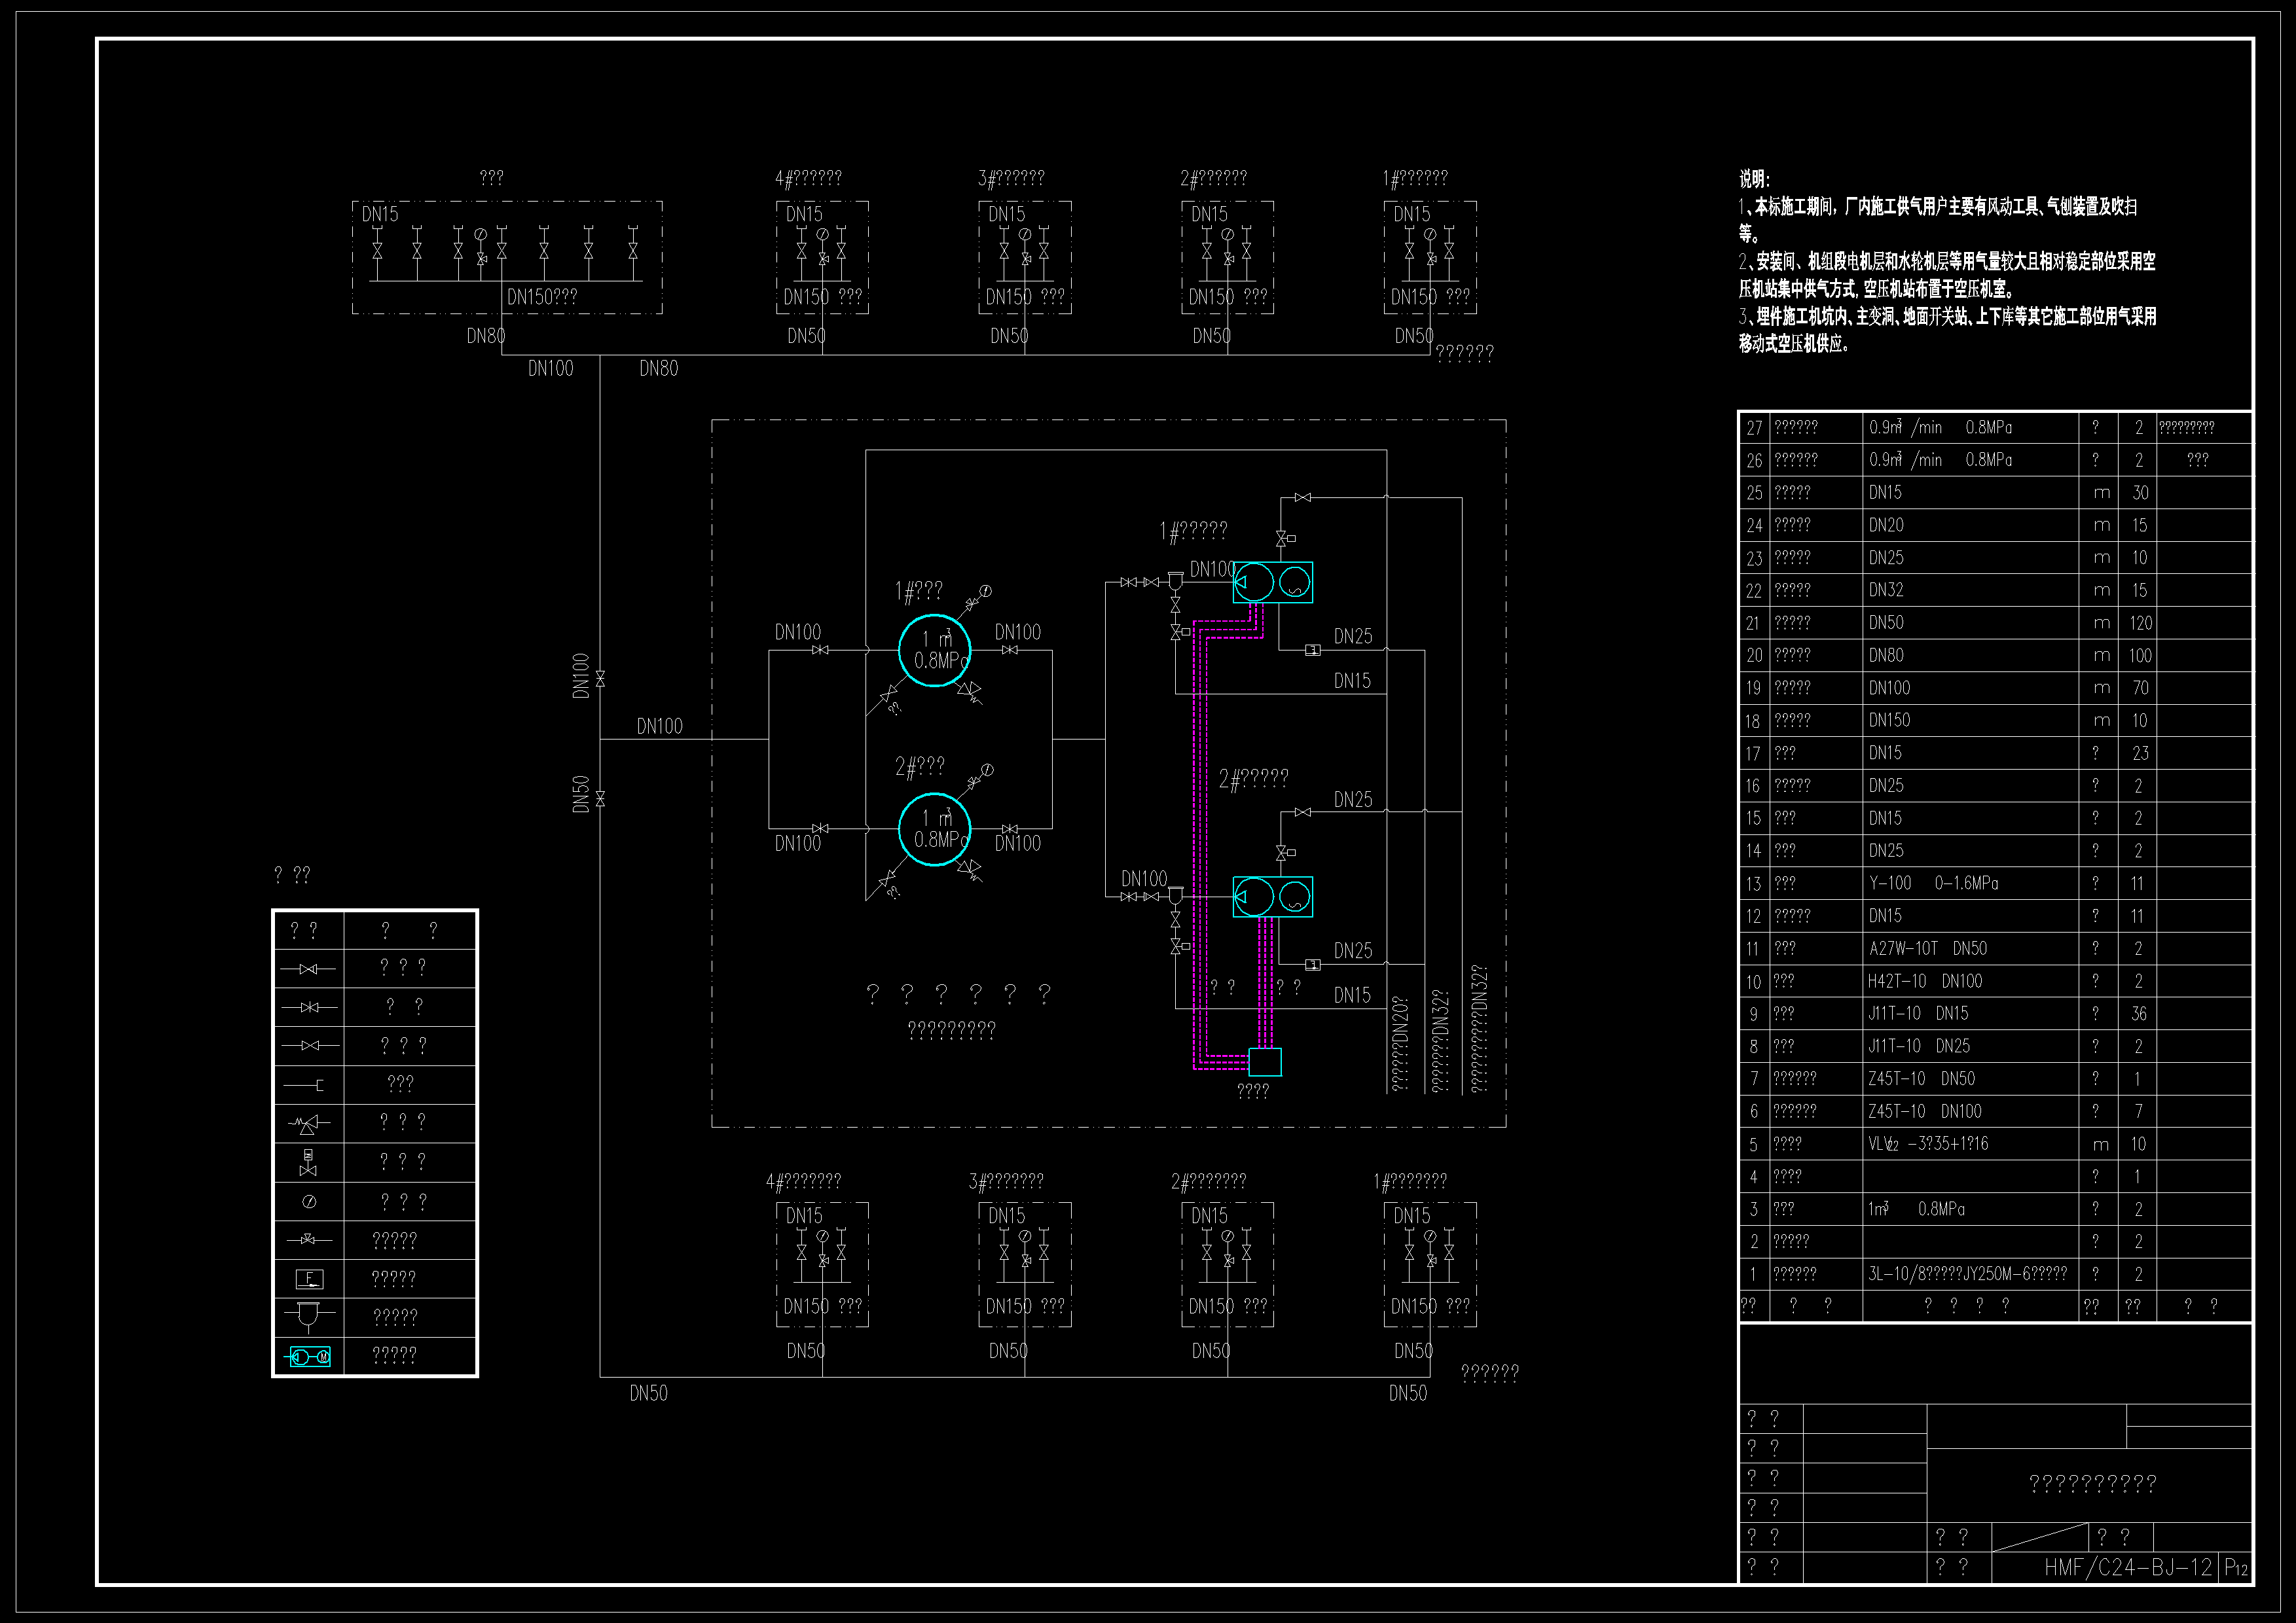Select the safety valve right of 2# tank

pos(969,870)
